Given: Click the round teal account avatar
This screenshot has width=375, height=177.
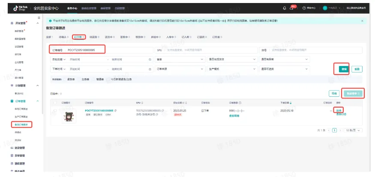Looking at the screenshot, I should tap(325, 8).
